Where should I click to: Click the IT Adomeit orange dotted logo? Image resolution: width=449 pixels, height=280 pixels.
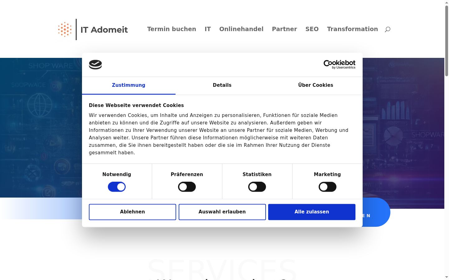click(65, 29)
